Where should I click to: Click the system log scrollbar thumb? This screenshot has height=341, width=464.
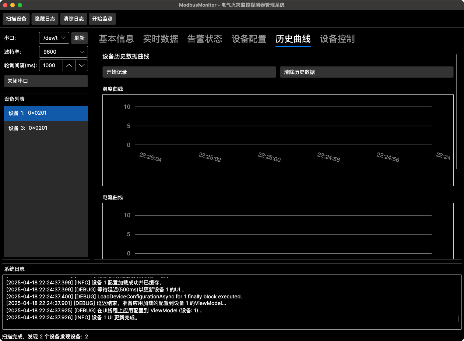(x=458, y=319)
